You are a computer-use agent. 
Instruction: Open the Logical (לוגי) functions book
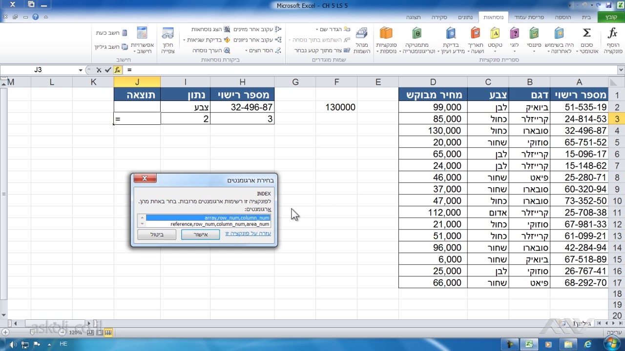coord(515,40)
